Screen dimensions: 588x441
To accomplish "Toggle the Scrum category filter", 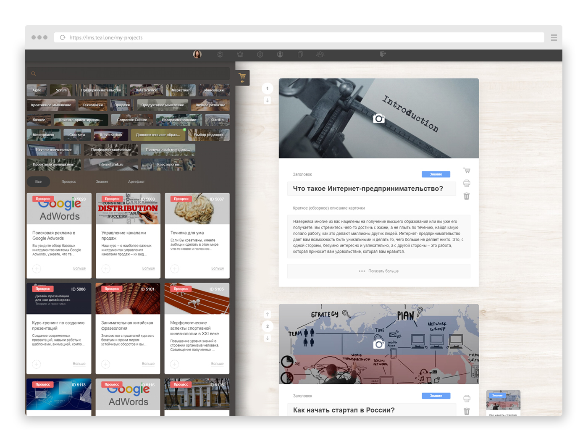I will click(61, 90).
